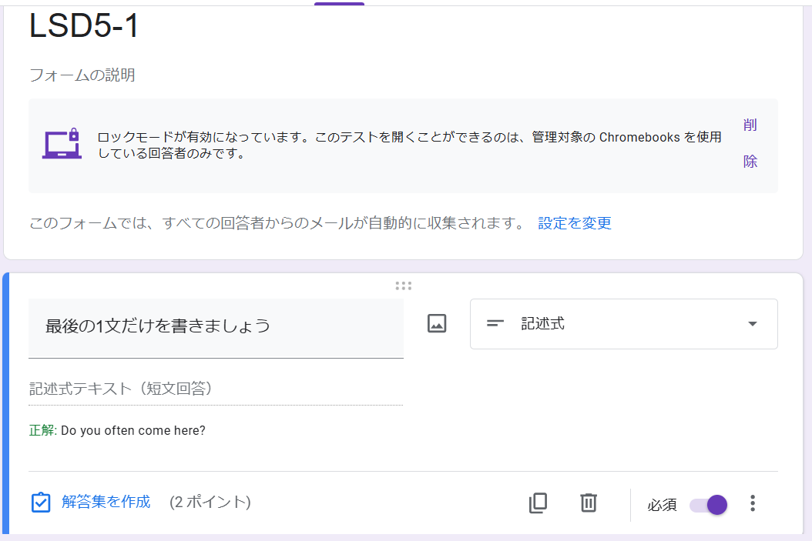
Task: Click the locked Chromebook mode icon
Action: [x=62, y=143]
